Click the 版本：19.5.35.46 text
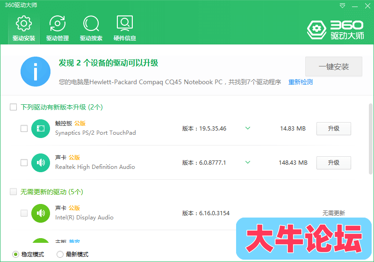Image resolution: width=374 pixels, height=262 pixels. point(204,129)
